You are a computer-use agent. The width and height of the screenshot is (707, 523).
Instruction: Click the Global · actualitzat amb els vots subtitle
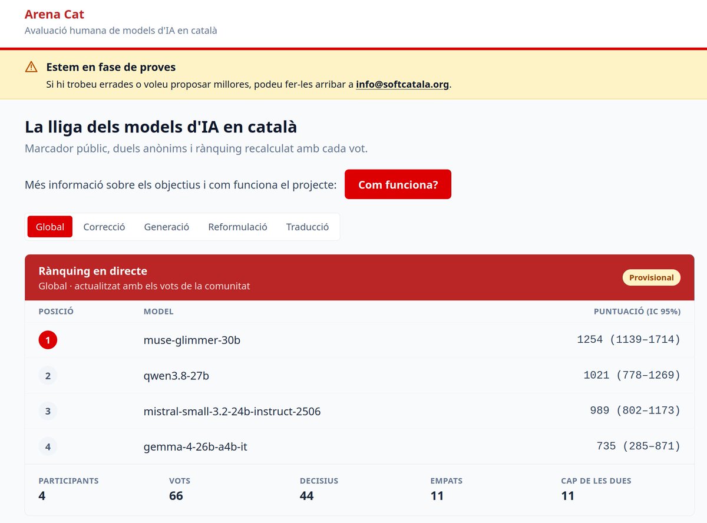tap(144, 286)
